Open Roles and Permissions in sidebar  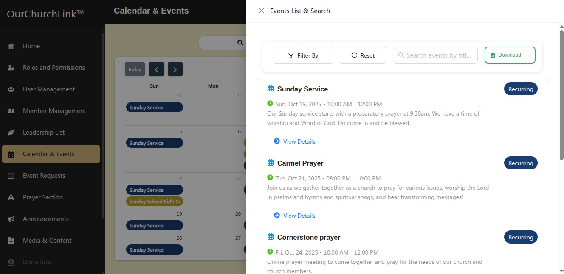54,68
